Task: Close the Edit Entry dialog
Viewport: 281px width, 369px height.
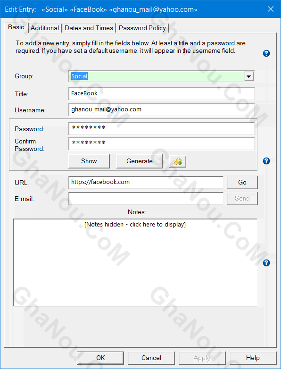Action: pyautogui.click(x=271, y=9)
